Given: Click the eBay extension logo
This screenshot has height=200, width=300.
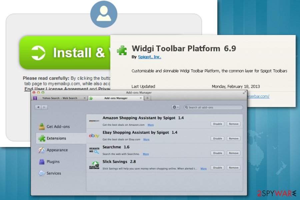Looking at the screenshot, I should (94, 136).
